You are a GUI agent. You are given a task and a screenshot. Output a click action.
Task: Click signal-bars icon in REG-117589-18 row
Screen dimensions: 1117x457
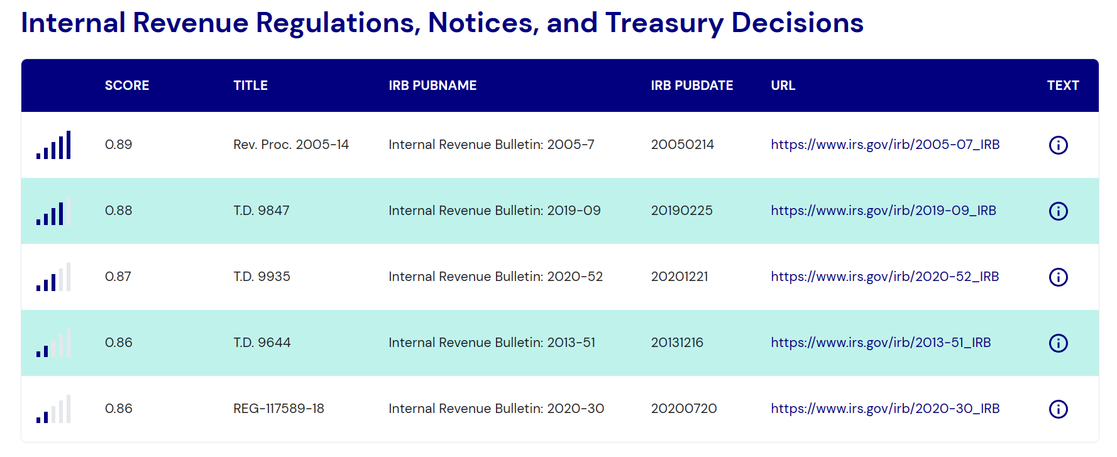(53, 409)
